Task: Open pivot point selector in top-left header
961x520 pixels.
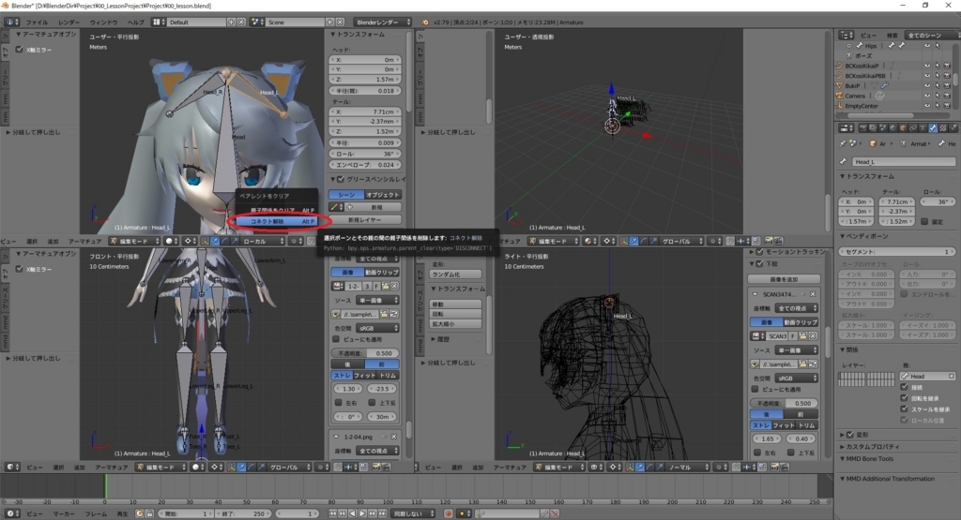Action: pos(190,241)
